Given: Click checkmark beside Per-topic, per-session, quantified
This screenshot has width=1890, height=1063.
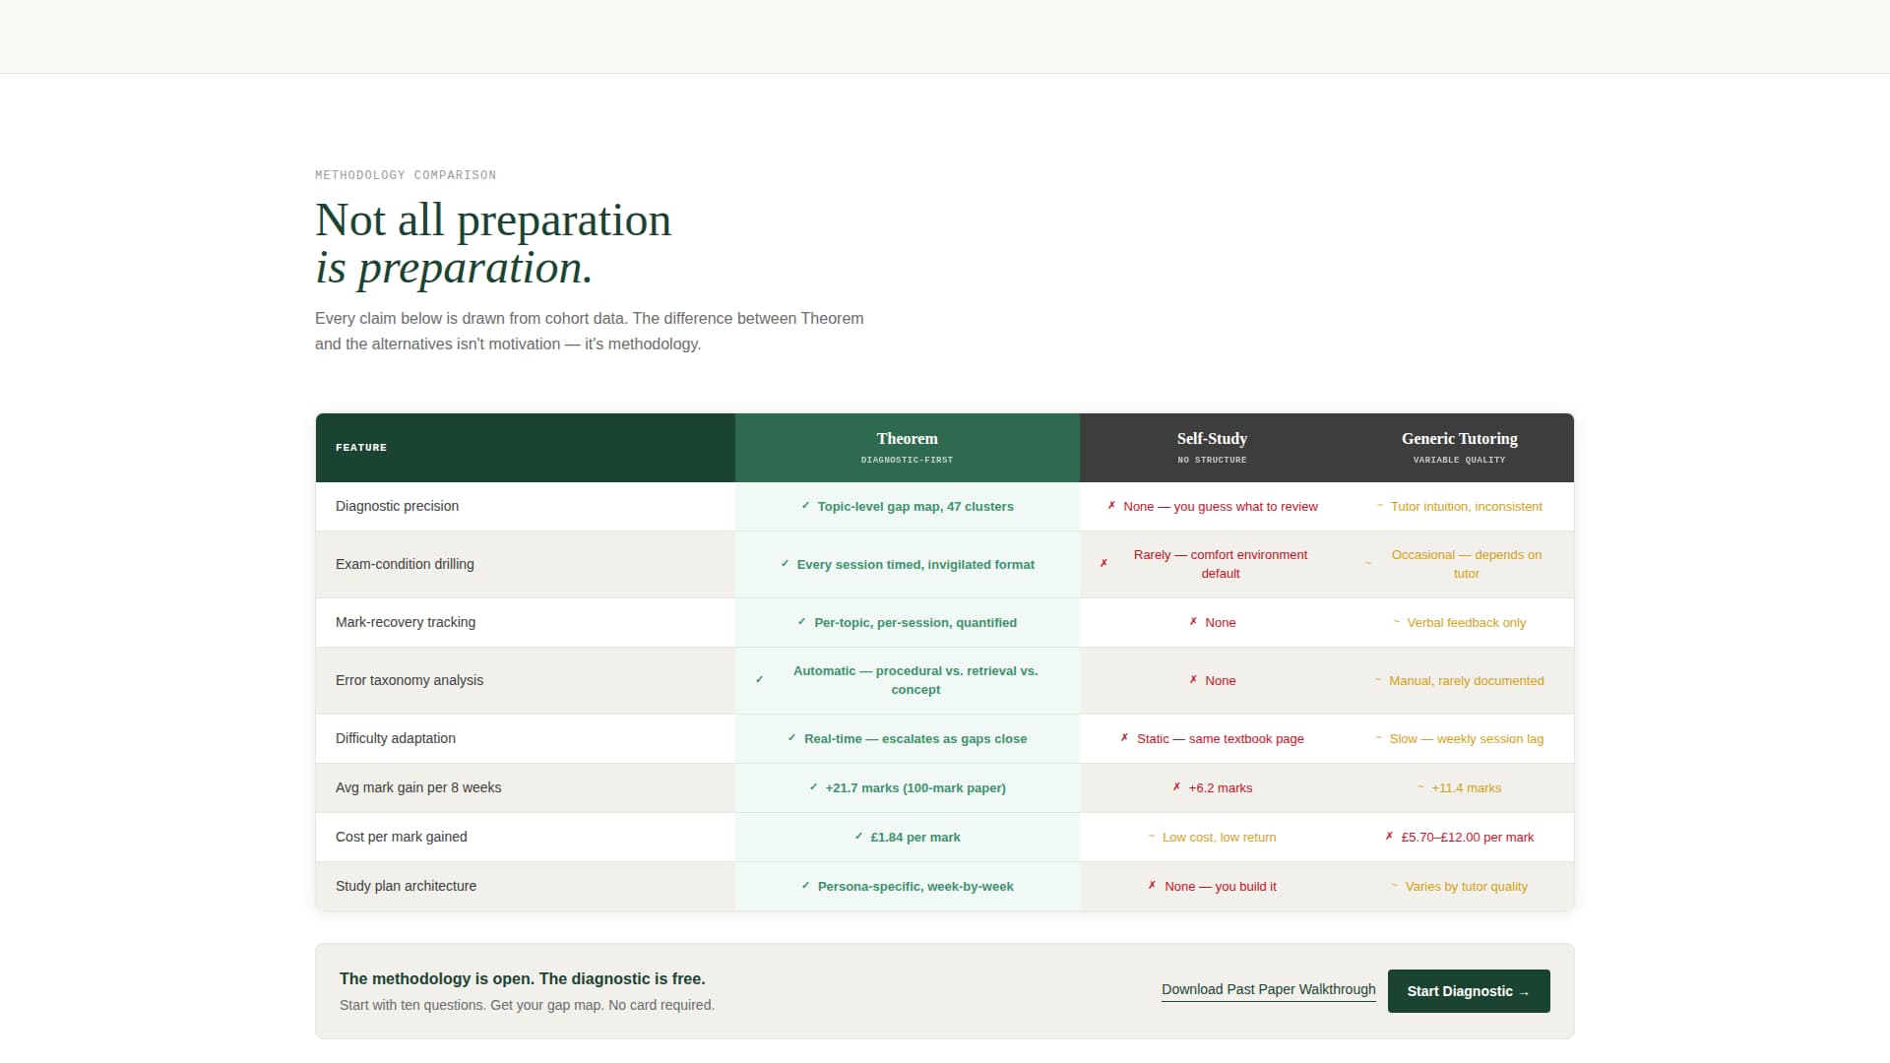Looking at the screenshot, I should point(801,622).
